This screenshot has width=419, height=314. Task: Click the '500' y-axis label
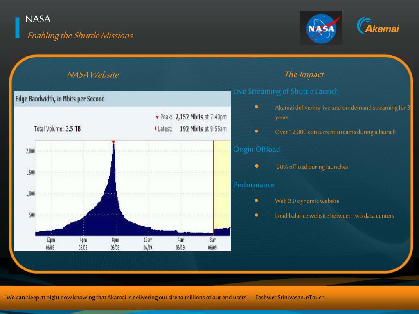click(32, 215)
